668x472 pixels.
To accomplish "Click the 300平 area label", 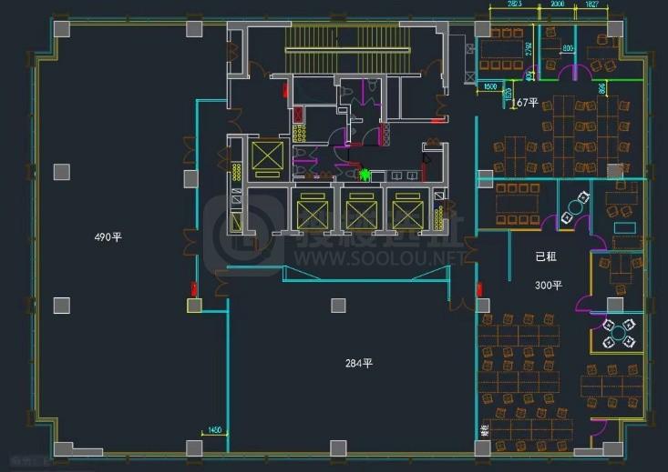I will click(x=549, y=286).
